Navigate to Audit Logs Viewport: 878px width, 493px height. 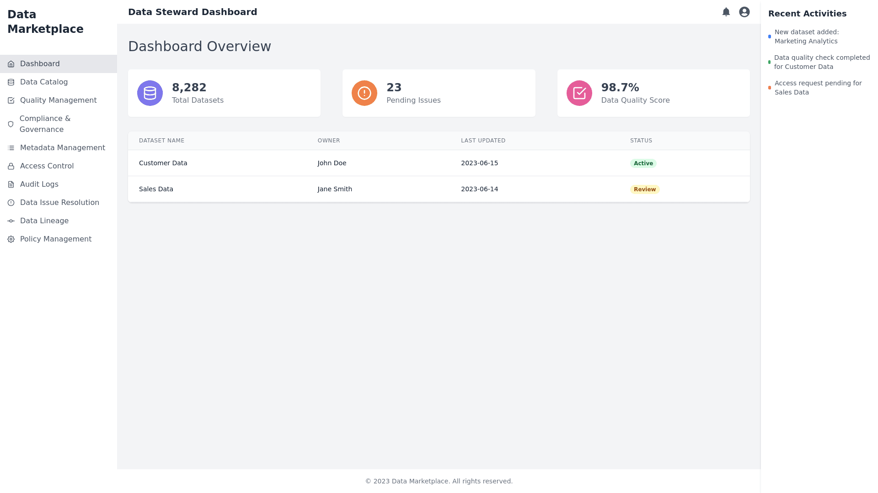[39, 184]
